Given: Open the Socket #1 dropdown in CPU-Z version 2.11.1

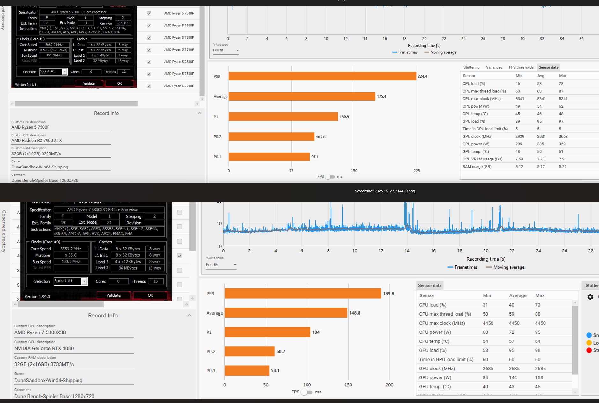Looking at the screenshot, I should click(x=64, y=72).
